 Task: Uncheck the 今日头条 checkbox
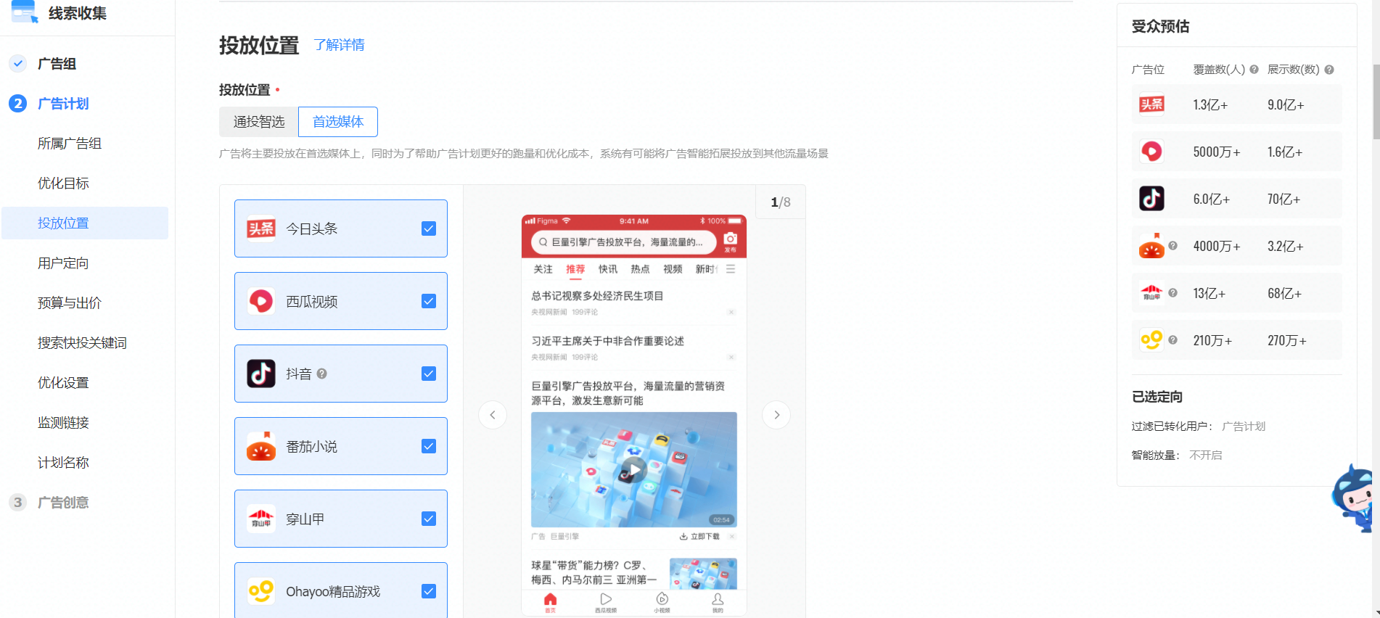[x=429, y=228]
